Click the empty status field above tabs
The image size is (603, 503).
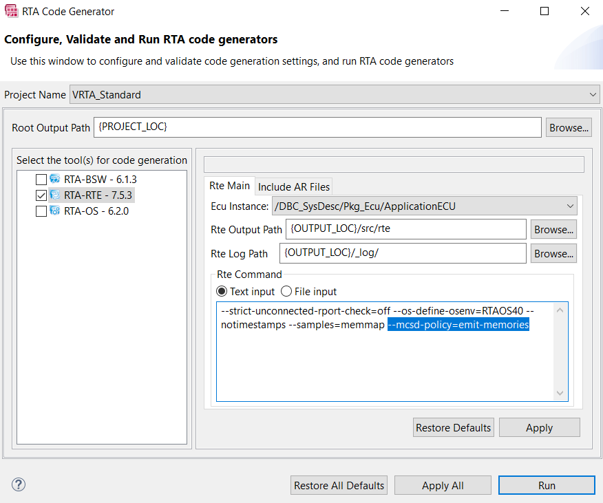pos(394,164)
